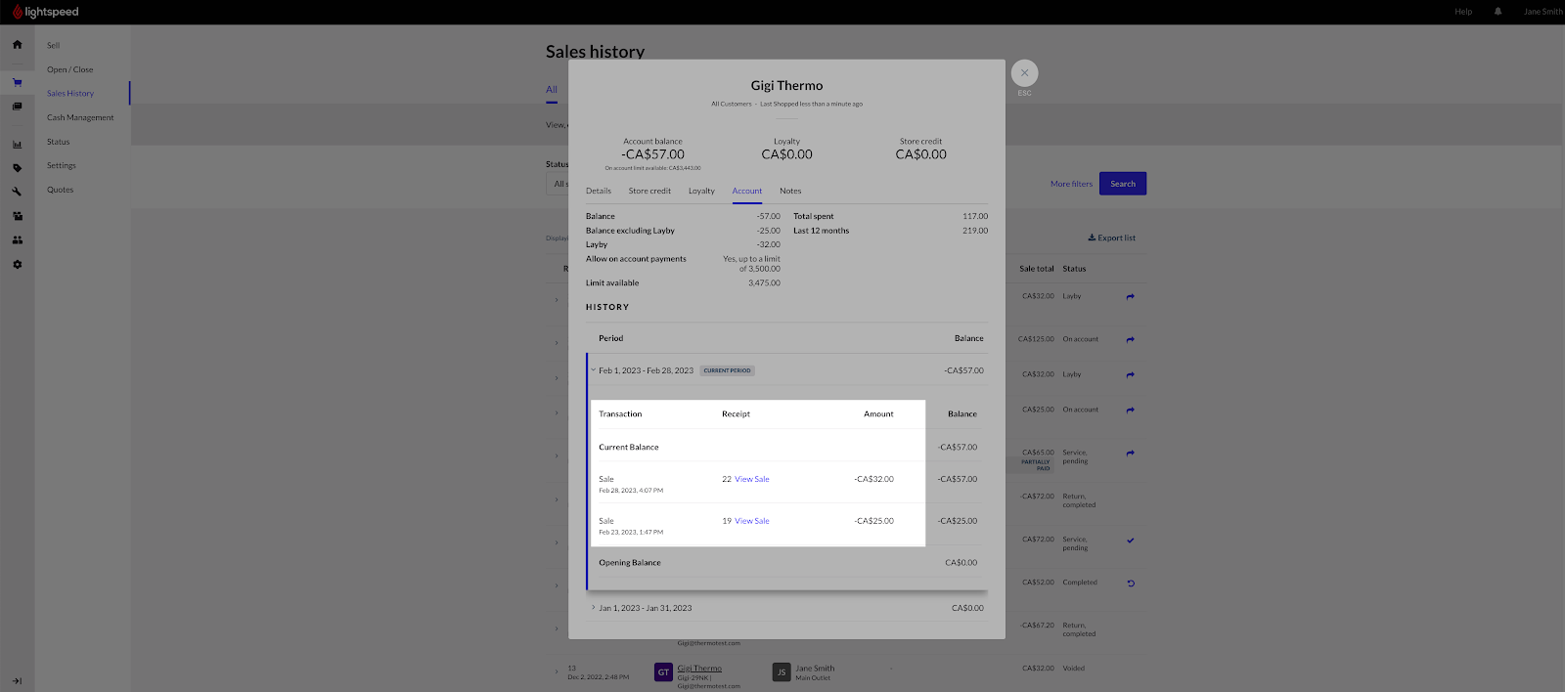Click the All Customers link under Gigi Thermo
The height and width of the screenshot is (692, 1565).
pos(732,104)
